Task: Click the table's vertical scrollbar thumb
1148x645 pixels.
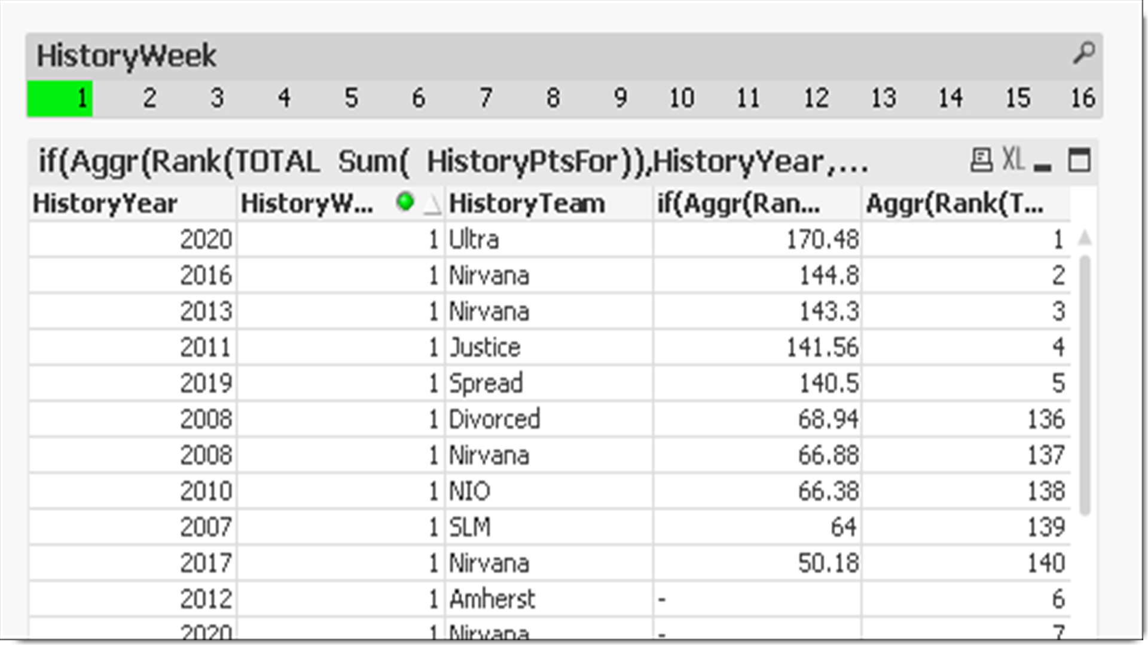Action: [1085, 383]
